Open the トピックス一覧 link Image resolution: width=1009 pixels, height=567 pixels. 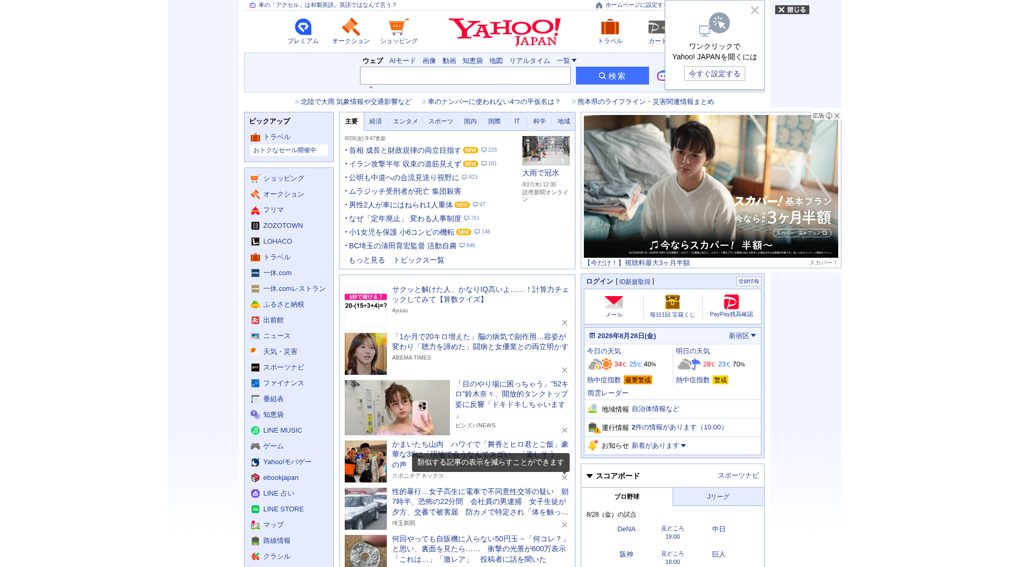tap(419, 260)
